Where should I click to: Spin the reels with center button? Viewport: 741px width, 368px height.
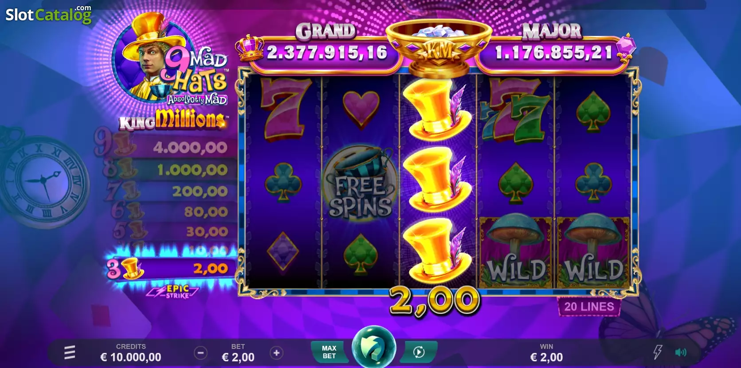point(374,347)
